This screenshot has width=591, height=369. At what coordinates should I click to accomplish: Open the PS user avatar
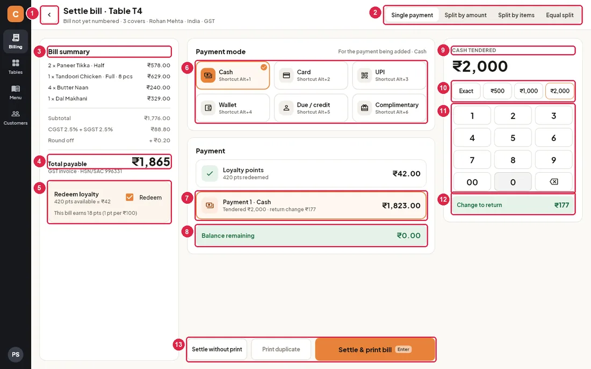tap(16, 355)
